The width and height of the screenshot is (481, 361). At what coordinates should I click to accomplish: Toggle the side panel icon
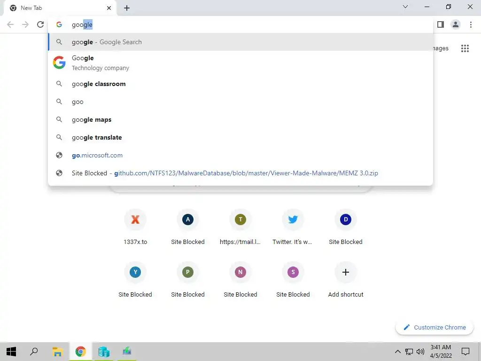pyautogui.click(x=441, y=24)
